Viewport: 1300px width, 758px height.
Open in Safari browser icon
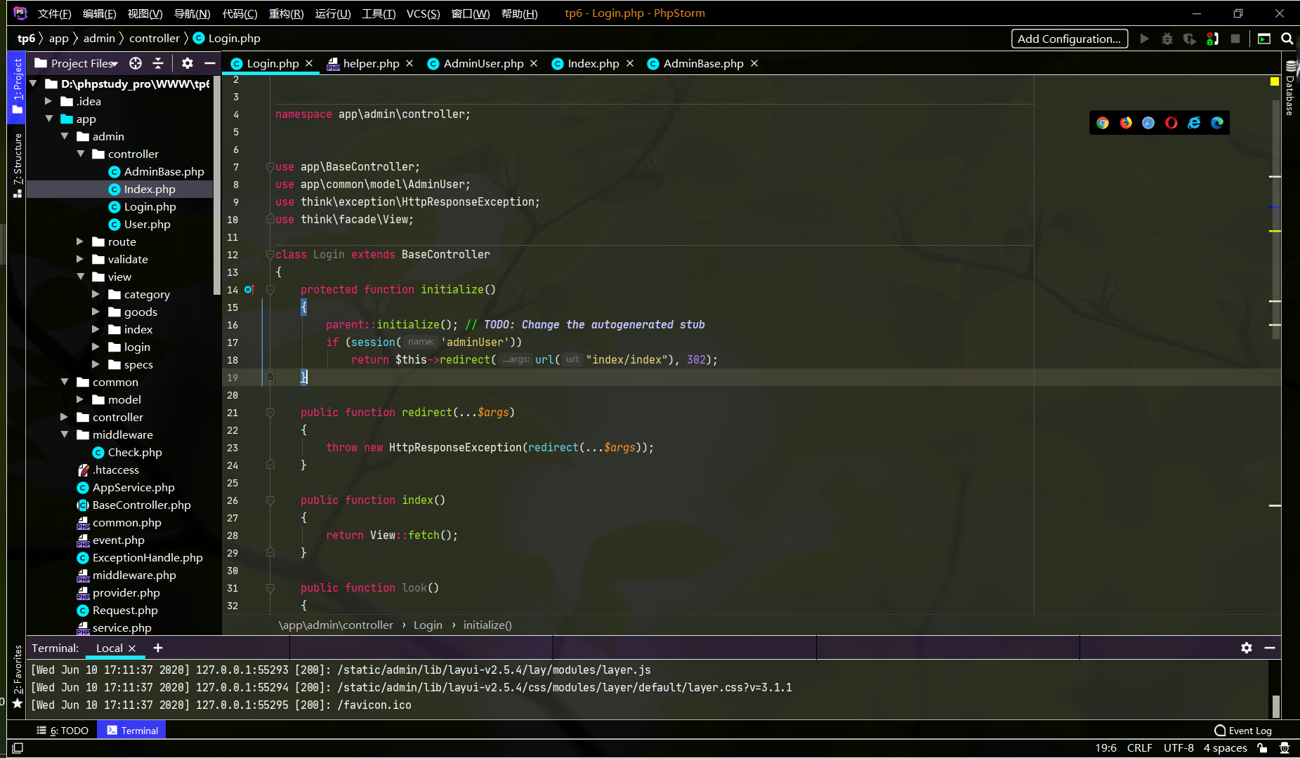point(1148,123)
